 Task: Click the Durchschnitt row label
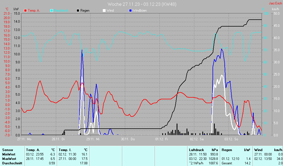point(12,163)
